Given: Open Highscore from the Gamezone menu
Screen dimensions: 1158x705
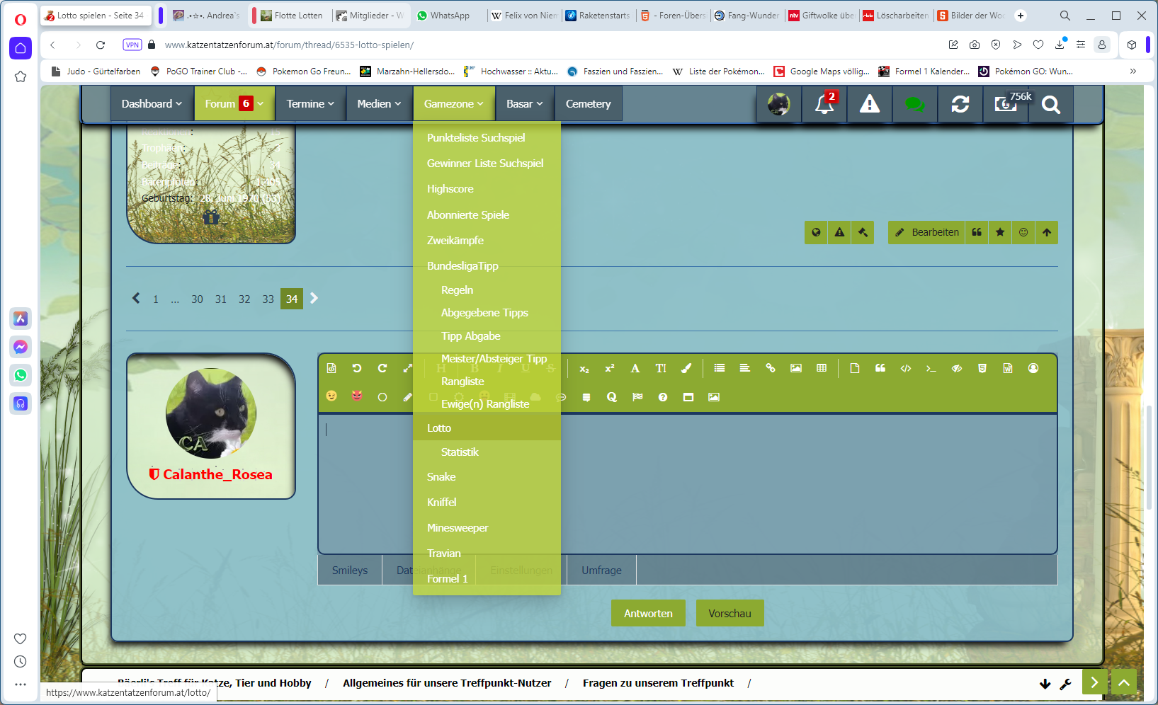Looking at the screenshot, I should tap(487, 189).
